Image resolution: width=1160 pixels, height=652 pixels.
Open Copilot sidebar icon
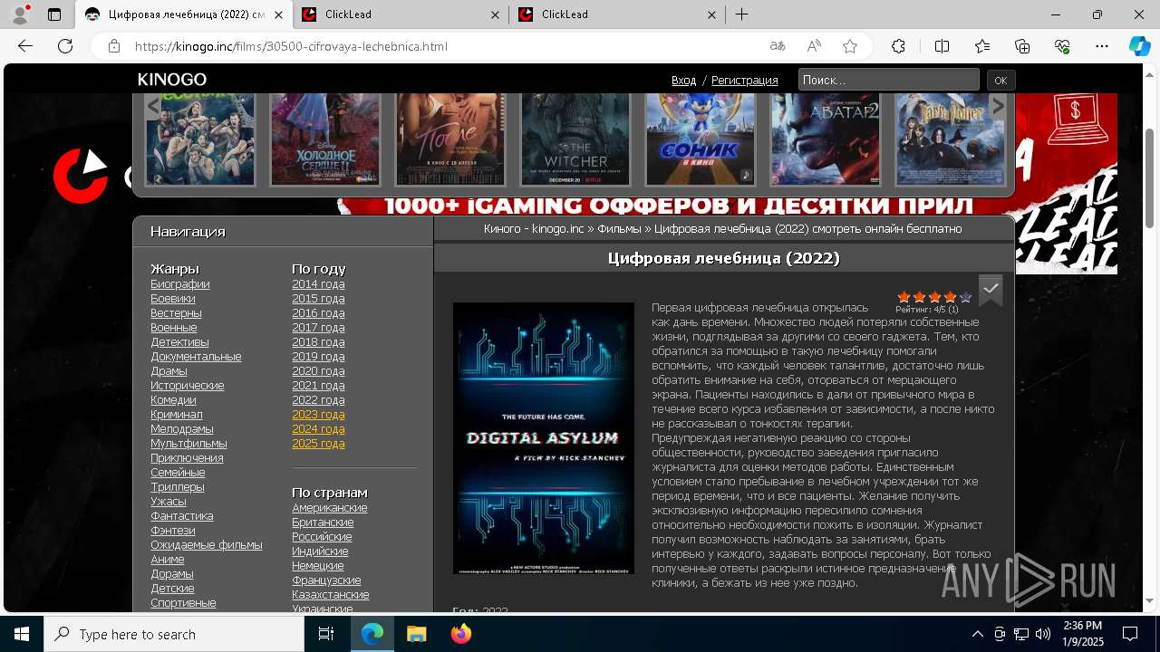point(1139,46)
